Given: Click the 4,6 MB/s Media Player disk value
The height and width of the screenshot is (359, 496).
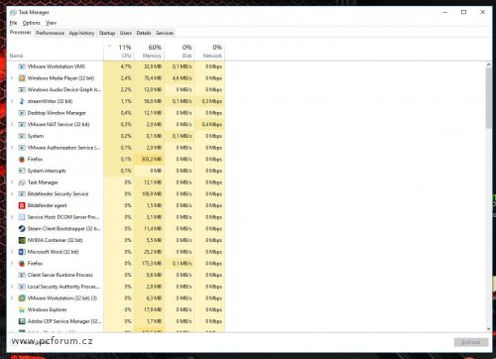Looking at the screenshot, I should [x=183, y=78].
